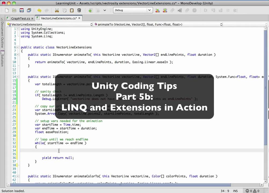The width and height of the screenshot is (269, 193).
Task: Collapse the animateColorTo fold at line 41
Action: point(18,176)
